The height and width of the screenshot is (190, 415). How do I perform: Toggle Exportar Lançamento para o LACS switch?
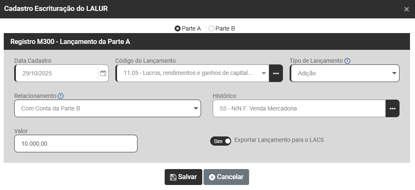click(x=221, y=141)
